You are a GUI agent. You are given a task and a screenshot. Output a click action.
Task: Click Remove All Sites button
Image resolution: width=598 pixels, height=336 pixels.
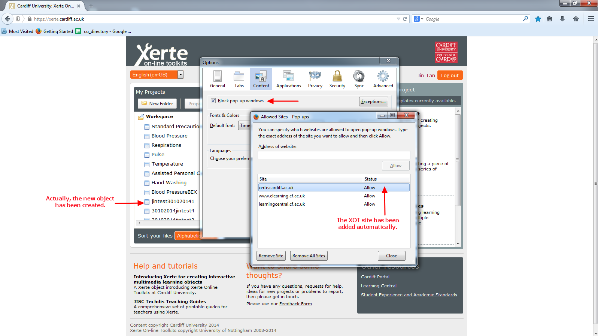pos(309,256)
